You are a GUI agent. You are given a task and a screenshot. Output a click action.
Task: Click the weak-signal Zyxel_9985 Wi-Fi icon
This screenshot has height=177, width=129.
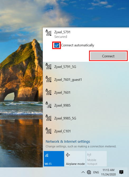pyautogui.click(x=49, y=105)
